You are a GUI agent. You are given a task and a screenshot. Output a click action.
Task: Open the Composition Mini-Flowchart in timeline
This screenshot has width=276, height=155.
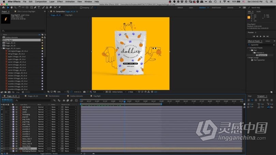pyautogui.click(x=54, y=100)
